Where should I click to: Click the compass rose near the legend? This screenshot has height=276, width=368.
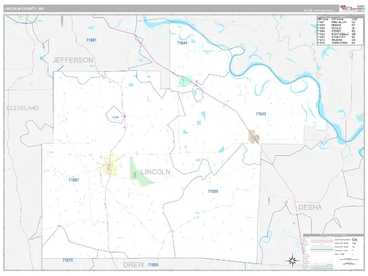292,260
